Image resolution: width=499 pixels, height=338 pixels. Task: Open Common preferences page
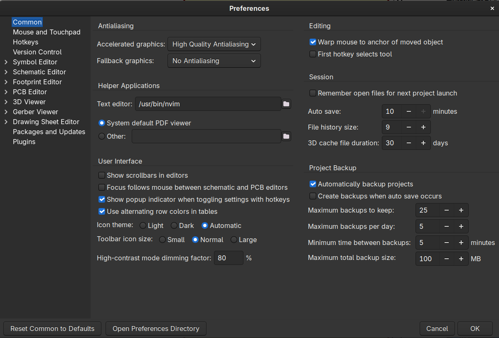[x=27, y=22]
